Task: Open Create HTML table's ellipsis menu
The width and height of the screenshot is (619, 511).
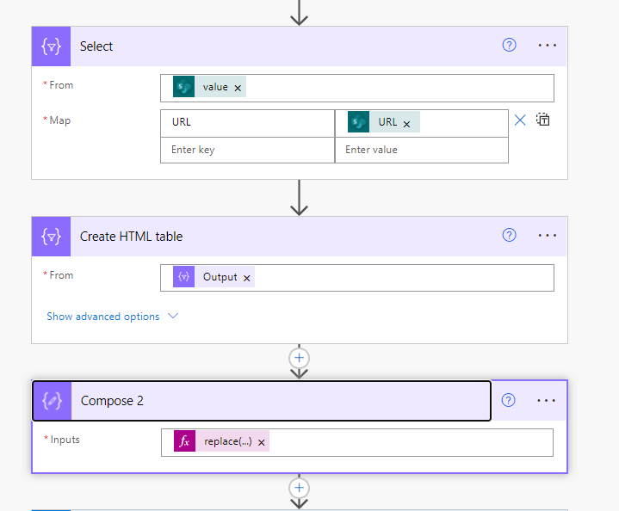Action: point(548,236)
